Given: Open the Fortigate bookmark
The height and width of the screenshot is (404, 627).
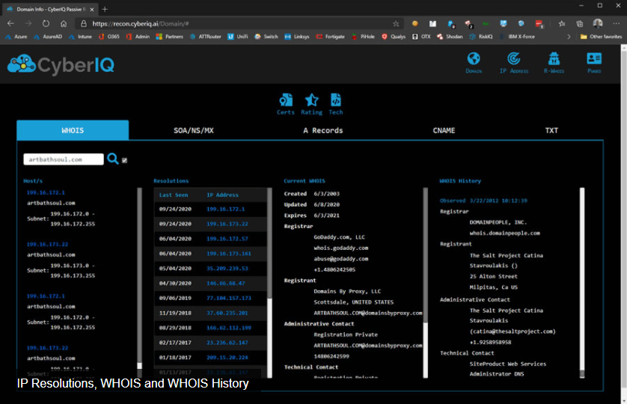Looking at the screenshot, I should tap(330, 37).
